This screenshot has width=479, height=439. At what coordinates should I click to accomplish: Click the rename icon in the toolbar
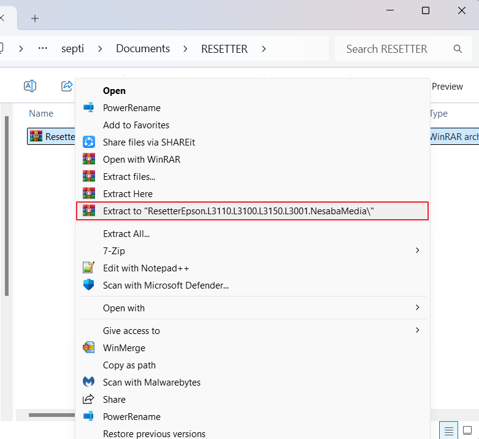click(x=29, y=86)
